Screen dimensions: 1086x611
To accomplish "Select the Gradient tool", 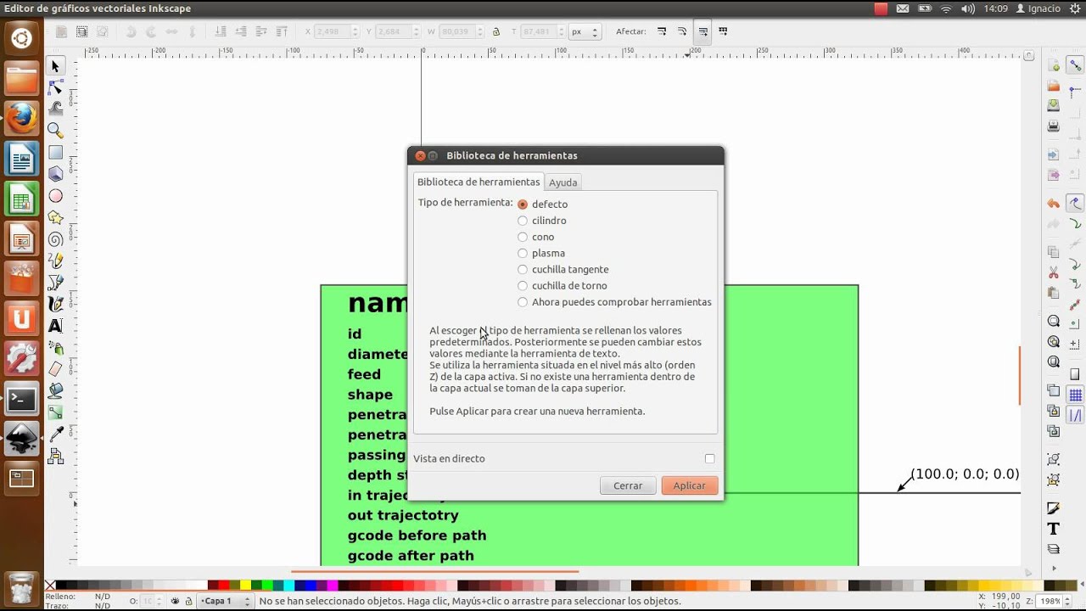I will 56,412.
